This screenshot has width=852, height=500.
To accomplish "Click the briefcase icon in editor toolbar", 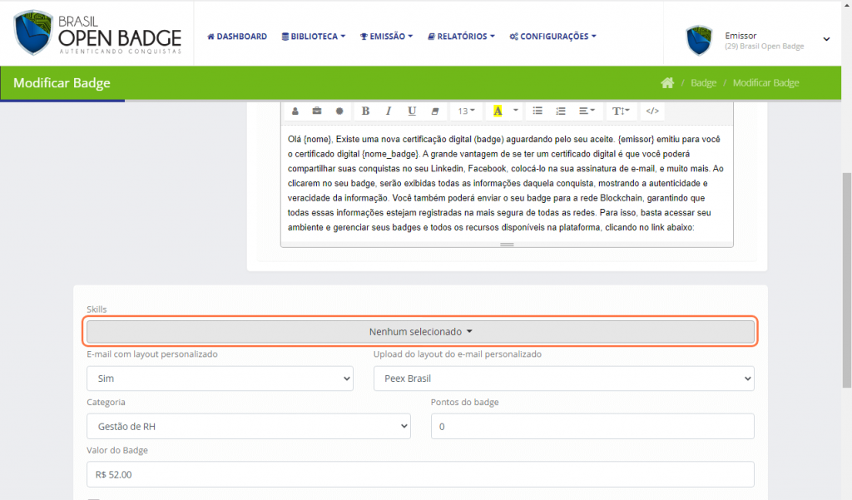I will tap(317, 111).
